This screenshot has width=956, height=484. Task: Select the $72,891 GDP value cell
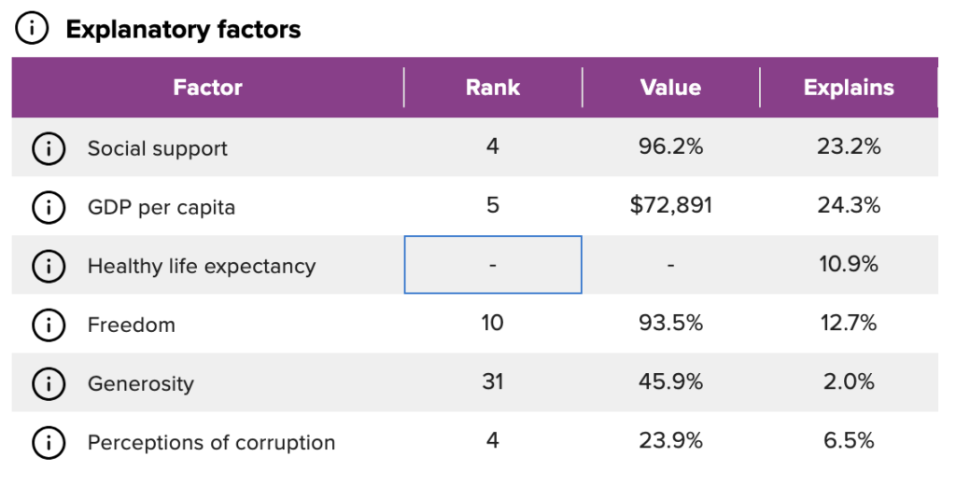point(670,206)
